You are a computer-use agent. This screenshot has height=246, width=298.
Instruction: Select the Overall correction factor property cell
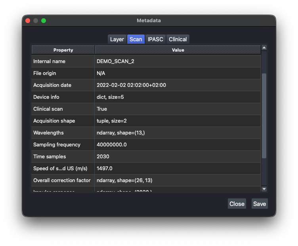click(63, 180)
